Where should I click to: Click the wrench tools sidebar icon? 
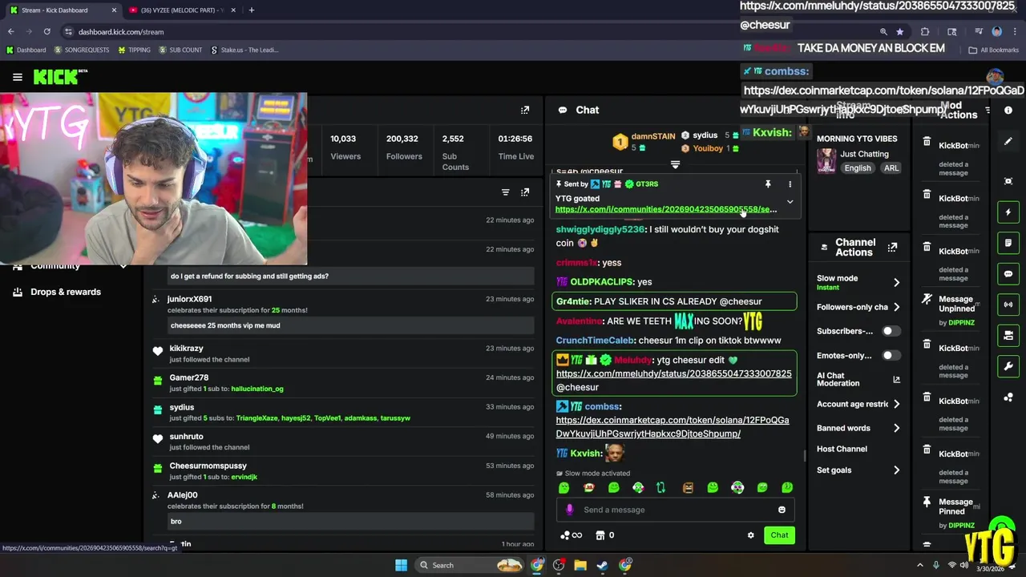(x=1008, y=366)
